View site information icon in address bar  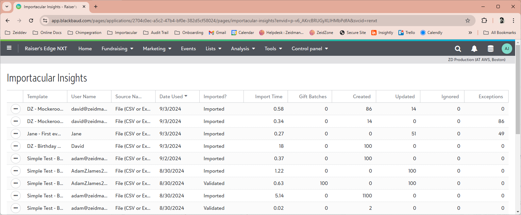coord(45,21)
